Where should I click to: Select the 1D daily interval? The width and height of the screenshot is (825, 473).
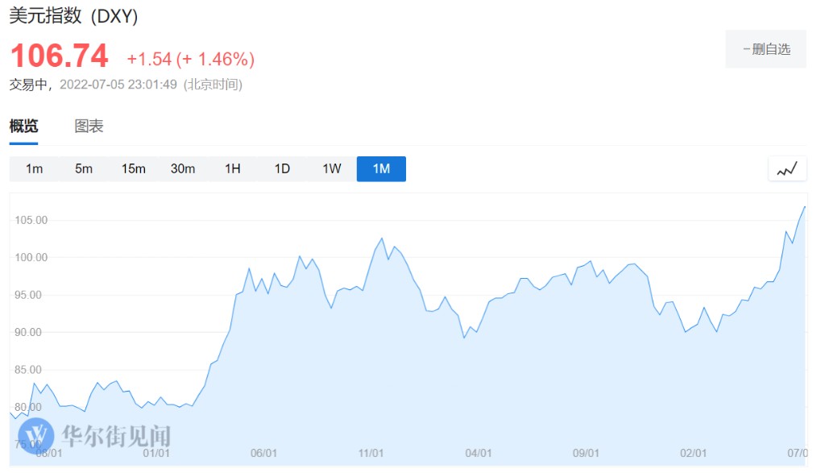click(x=282, y=169)
